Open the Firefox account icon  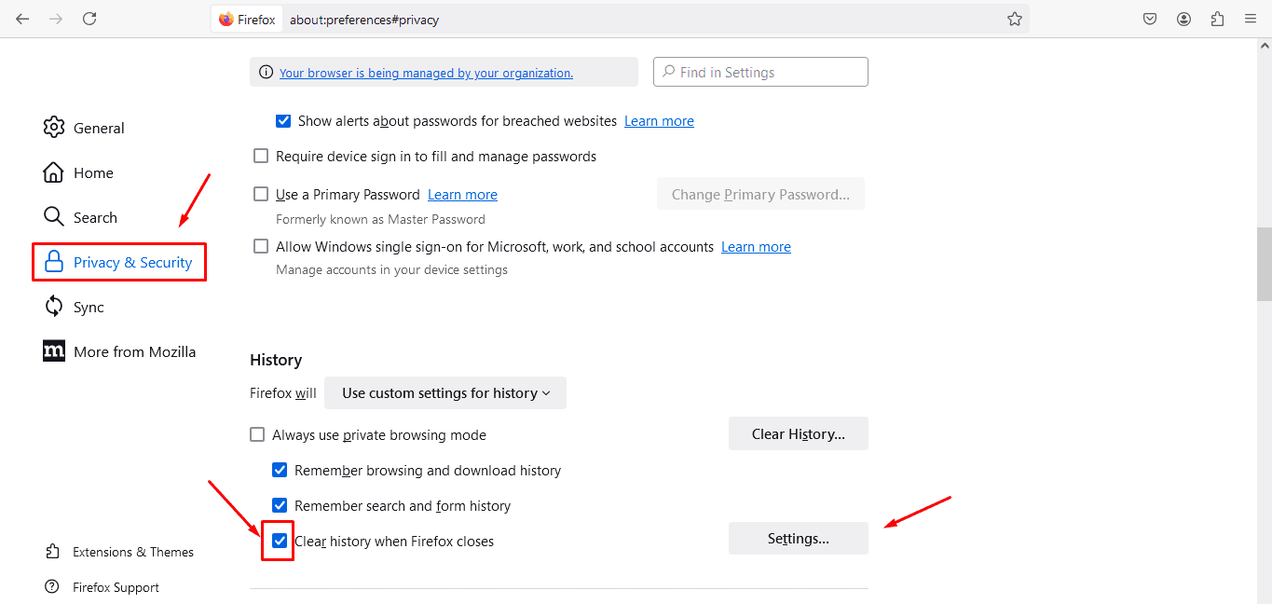click(1183, 20)
